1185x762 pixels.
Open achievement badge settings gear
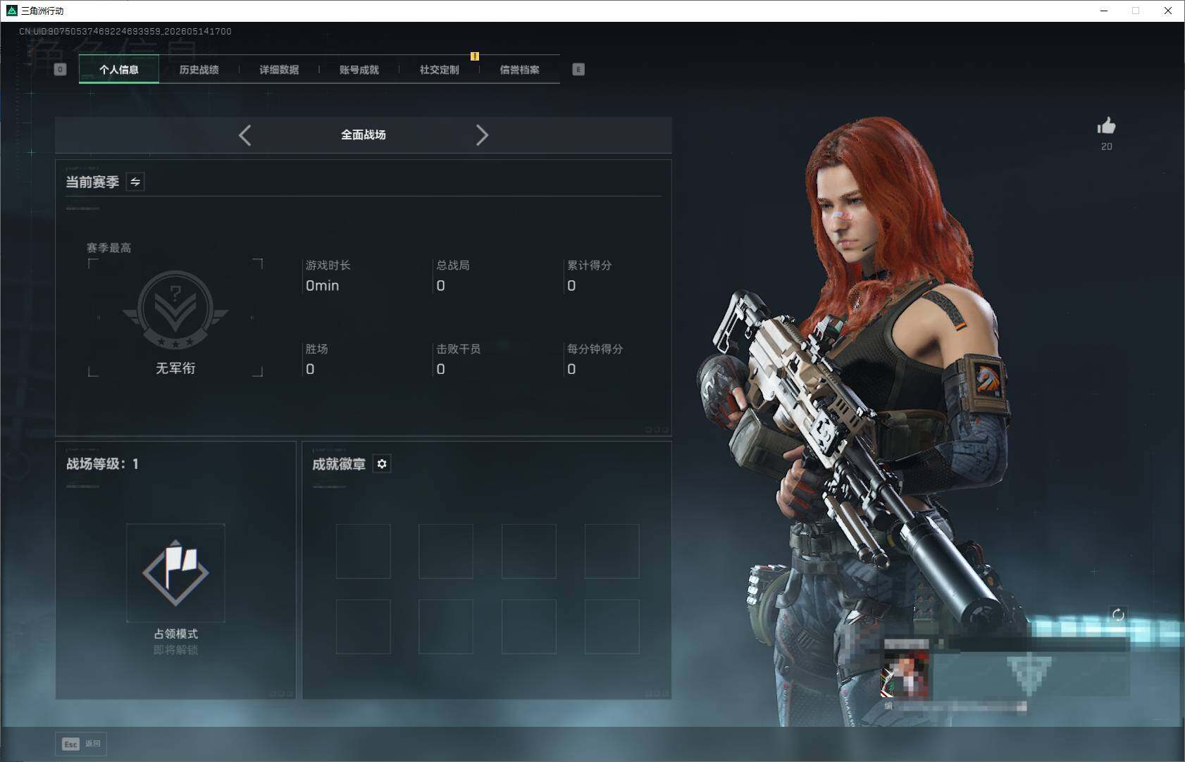tap(382, 463)
